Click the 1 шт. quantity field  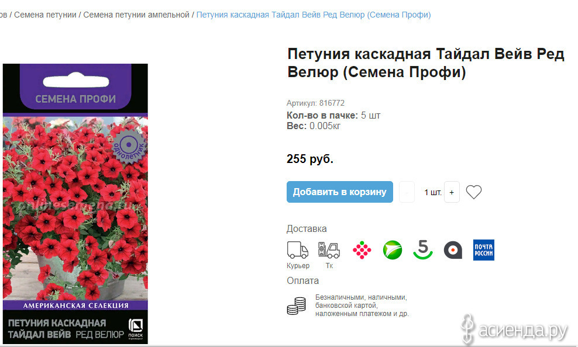coord(432,192)
